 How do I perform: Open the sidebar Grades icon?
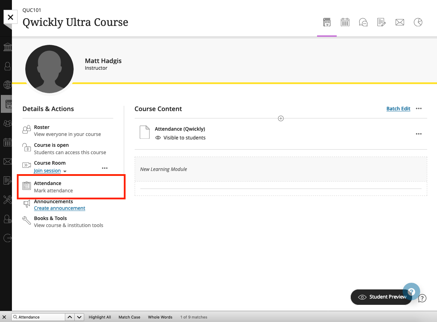pos(7,180)
